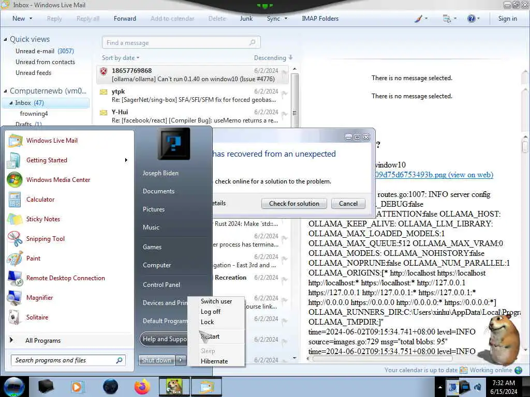Click Forward in the mail toolbar
This screenshot has width=530, height=397.
pos(125,19)
